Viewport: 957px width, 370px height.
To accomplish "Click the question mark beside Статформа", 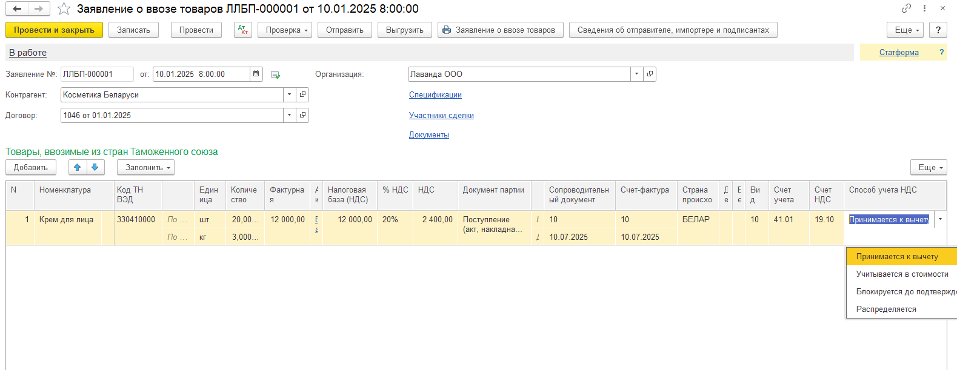I will click(x=941, y=52).
